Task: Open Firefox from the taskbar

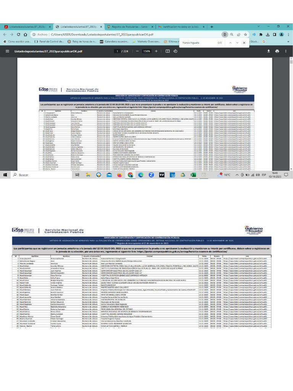Action: click(x=119, y=175)
